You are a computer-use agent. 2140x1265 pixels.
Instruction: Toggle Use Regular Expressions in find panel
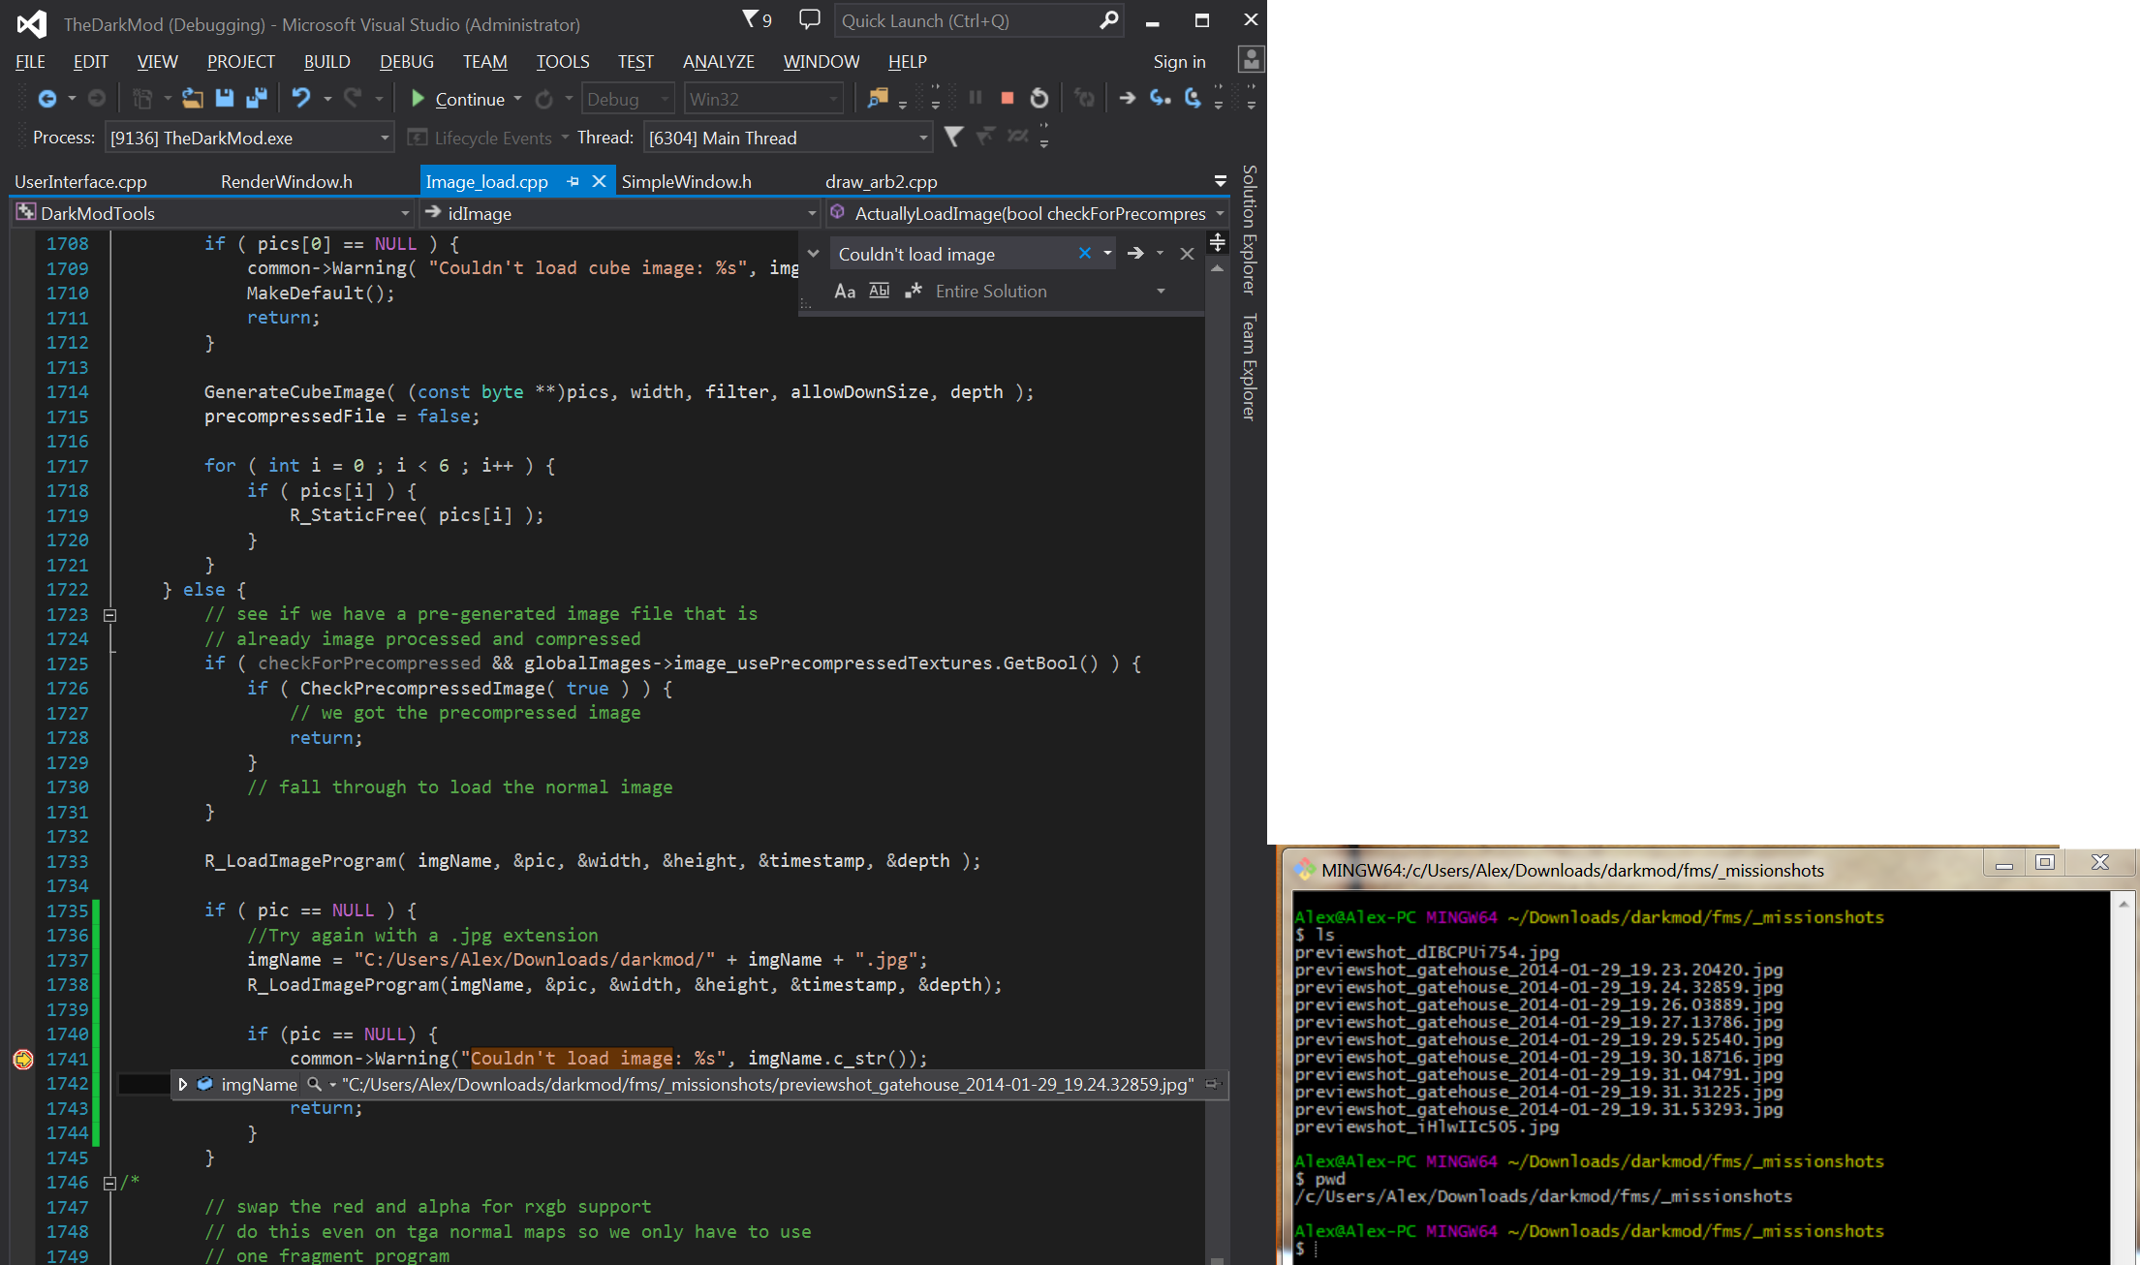coord(913,291)
